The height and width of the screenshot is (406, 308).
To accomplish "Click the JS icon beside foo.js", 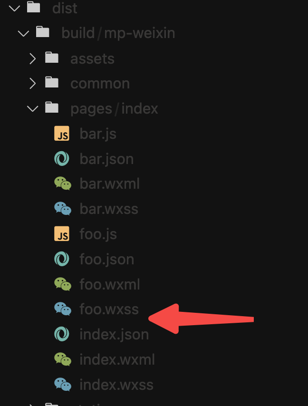I will click(x=62, y=233).
